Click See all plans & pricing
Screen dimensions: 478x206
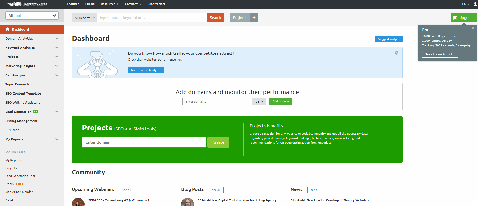tap(440, 54)
